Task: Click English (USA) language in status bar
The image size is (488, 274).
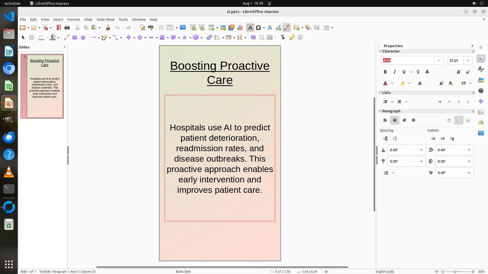Action: pos(385,271)
